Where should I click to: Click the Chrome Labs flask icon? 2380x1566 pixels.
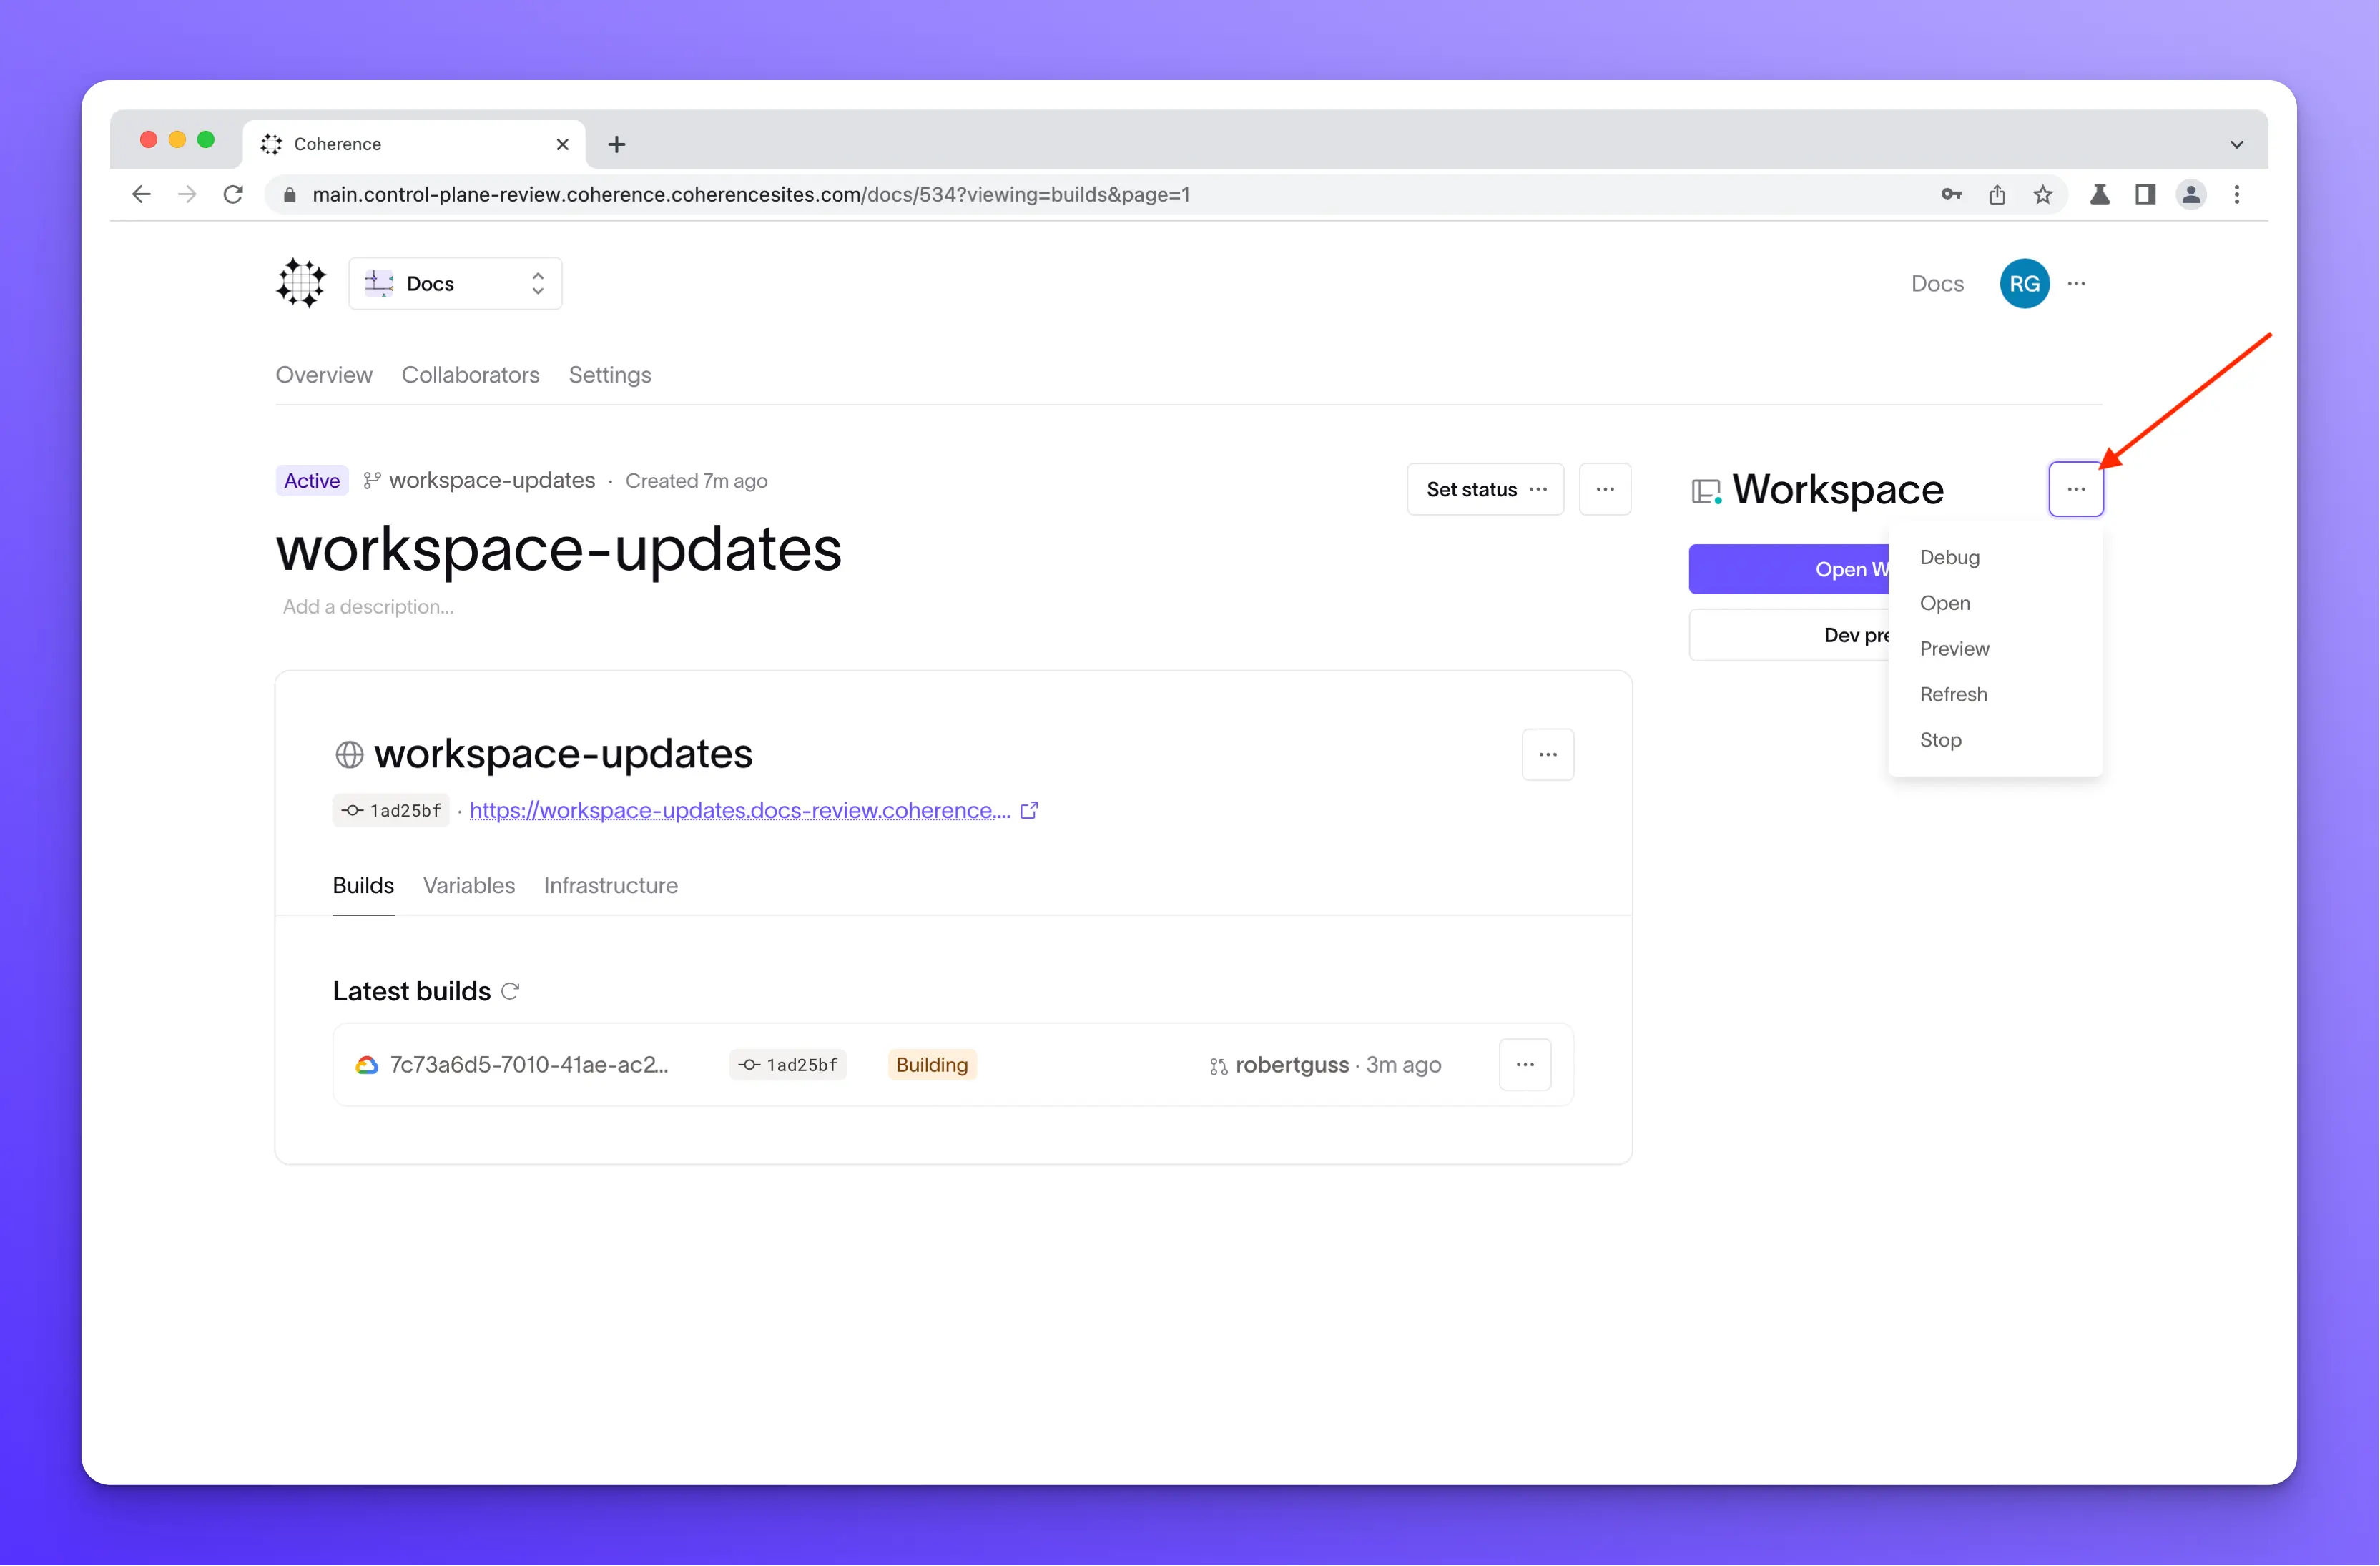pos(2100,195)
